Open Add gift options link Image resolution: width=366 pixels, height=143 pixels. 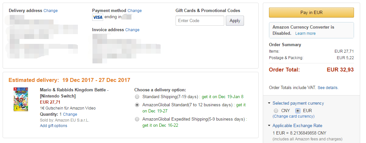(x=54, y=126)
